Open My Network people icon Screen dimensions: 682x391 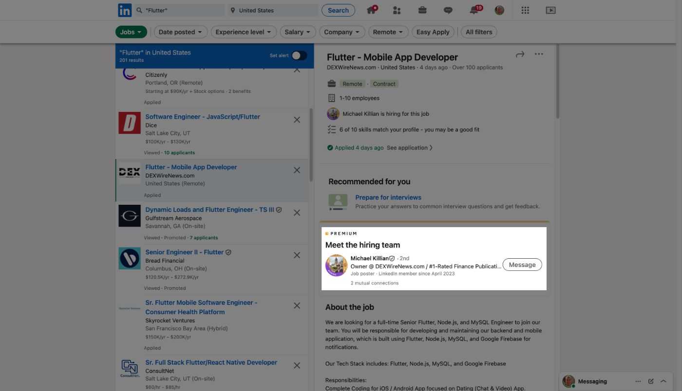coord(397,10)
